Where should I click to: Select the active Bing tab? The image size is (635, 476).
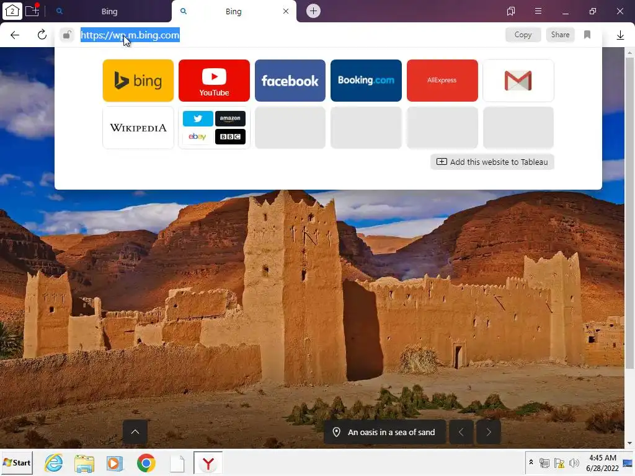click(x=233, y=11)
